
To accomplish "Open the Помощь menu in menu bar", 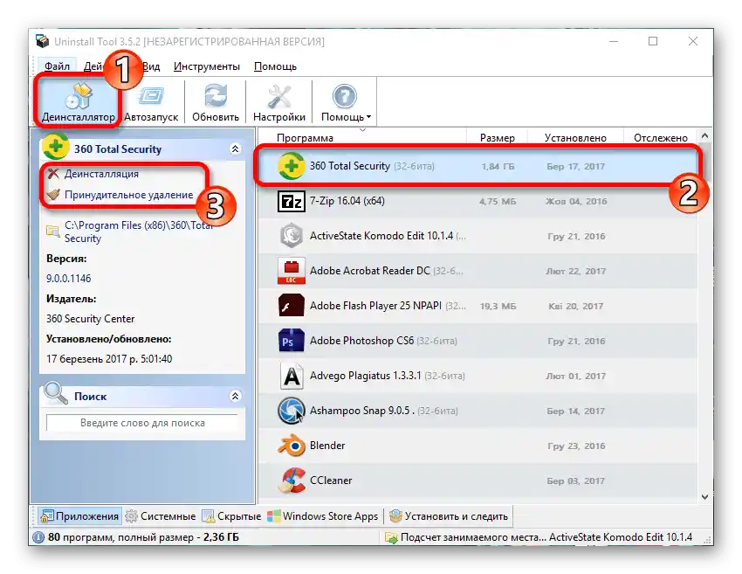I will point(275,66).
